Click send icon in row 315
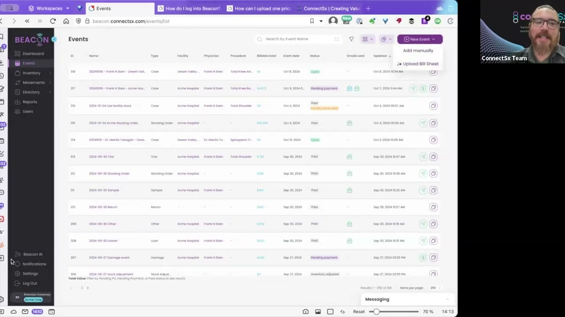This screenshot has height=317, width=565. click(x=423, y=123)
